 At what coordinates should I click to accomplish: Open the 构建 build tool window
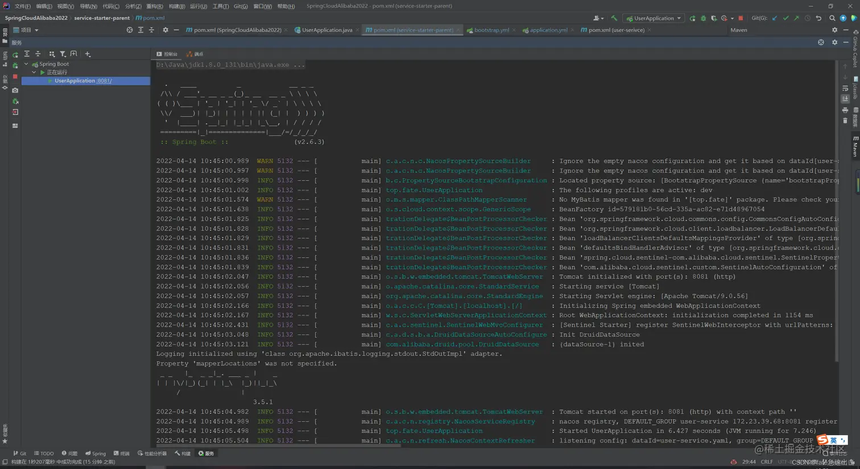(x=183, y=453)
